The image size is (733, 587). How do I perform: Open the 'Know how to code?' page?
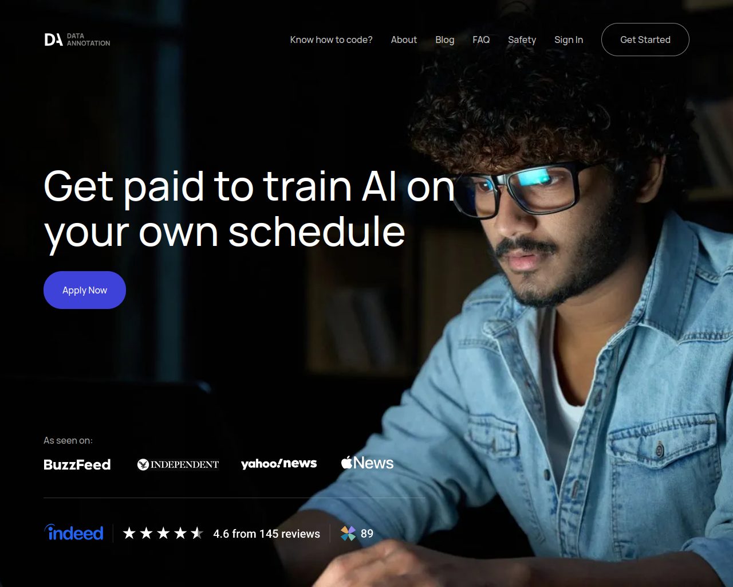click(x=331, y=40)
